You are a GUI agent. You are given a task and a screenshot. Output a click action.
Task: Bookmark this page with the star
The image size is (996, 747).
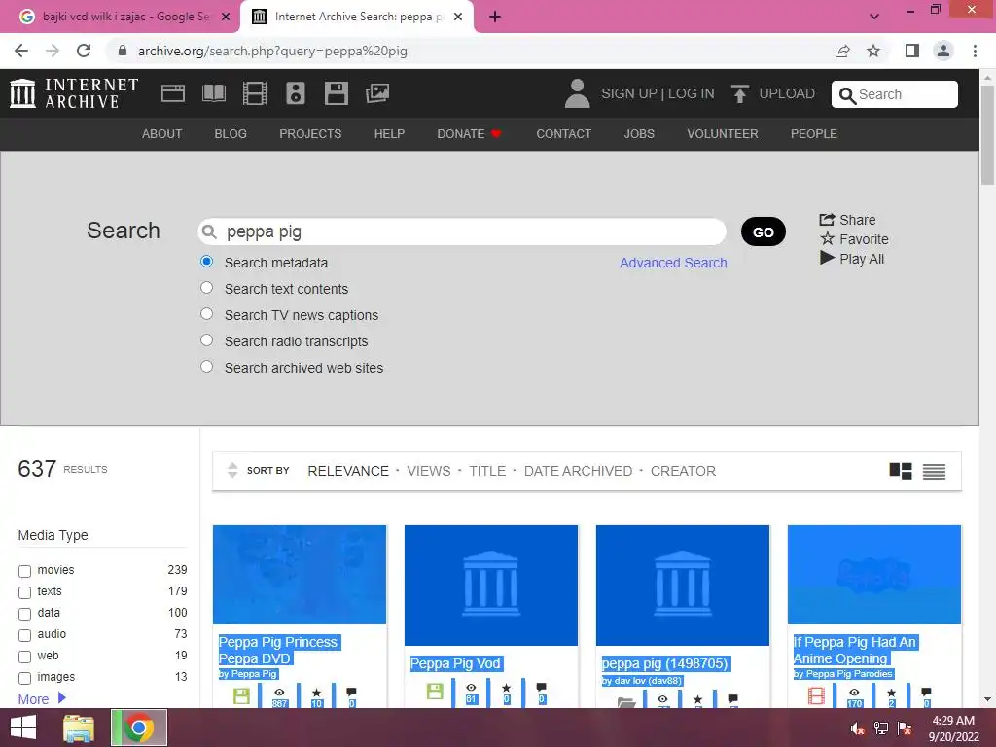pos(873,51)
